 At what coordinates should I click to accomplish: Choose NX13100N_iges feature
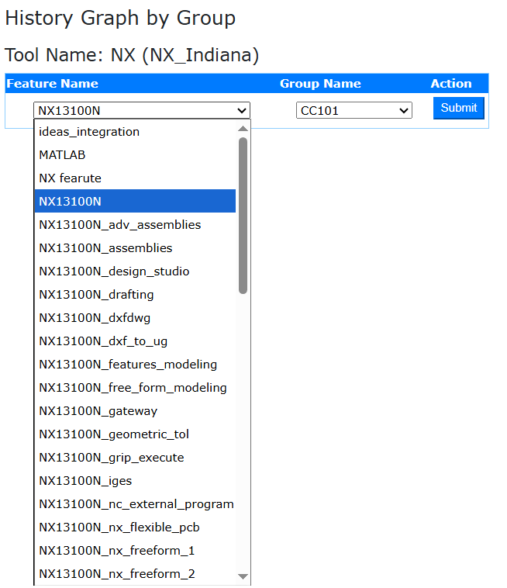(x=135, y=480)
